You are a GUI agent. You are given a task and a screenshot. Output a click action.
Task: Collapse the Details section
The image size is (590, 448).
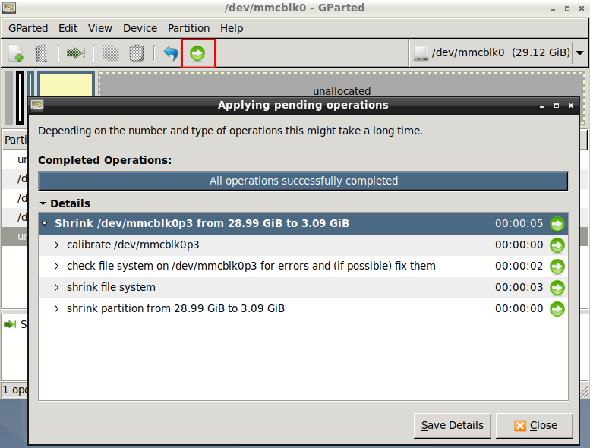point(43,203)
